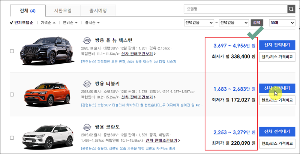This screenshot has height=154, width=300.
Task: Click the 쌍용 올 뉴 렉스턴 title
Action: click(114, 40)
